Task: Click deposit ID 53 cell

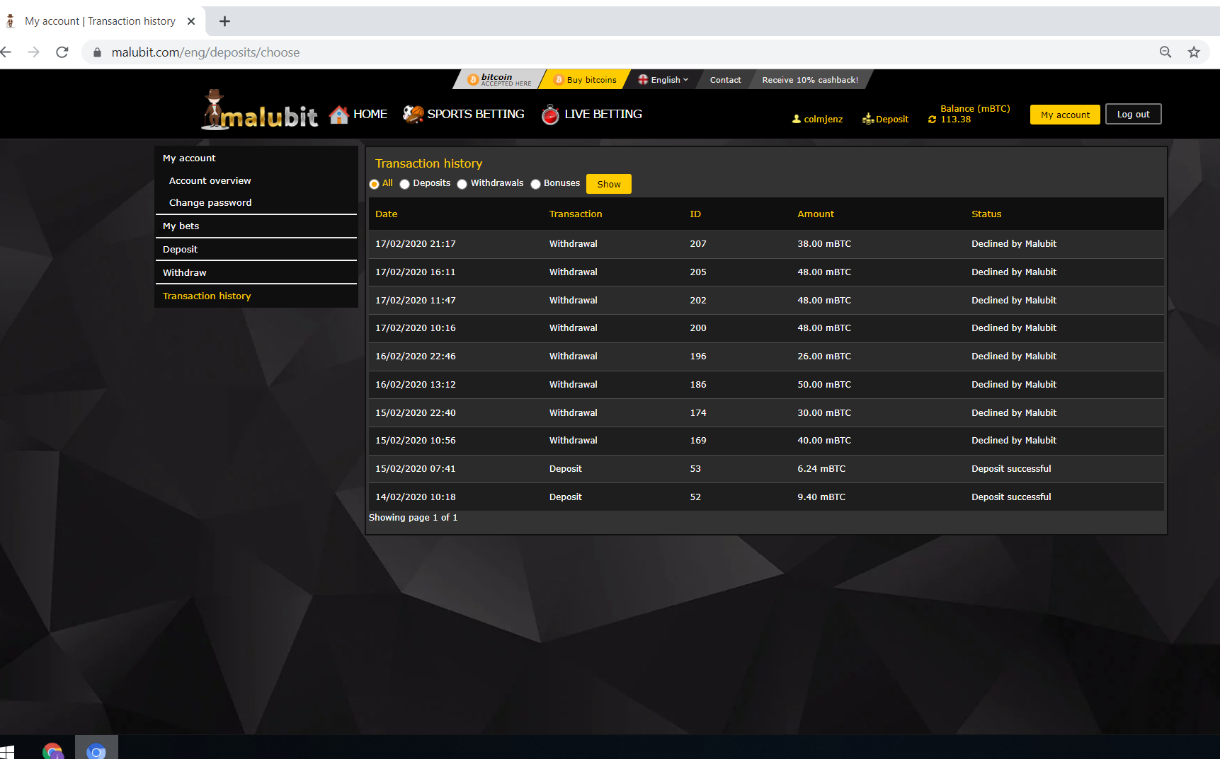Action: [x=695, y=469]
